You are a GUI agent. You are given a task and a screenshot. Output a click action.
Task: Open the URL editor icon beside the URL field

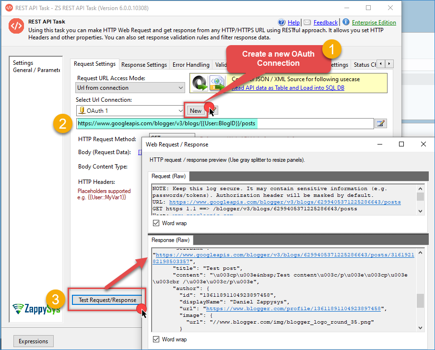click(381, 123)
